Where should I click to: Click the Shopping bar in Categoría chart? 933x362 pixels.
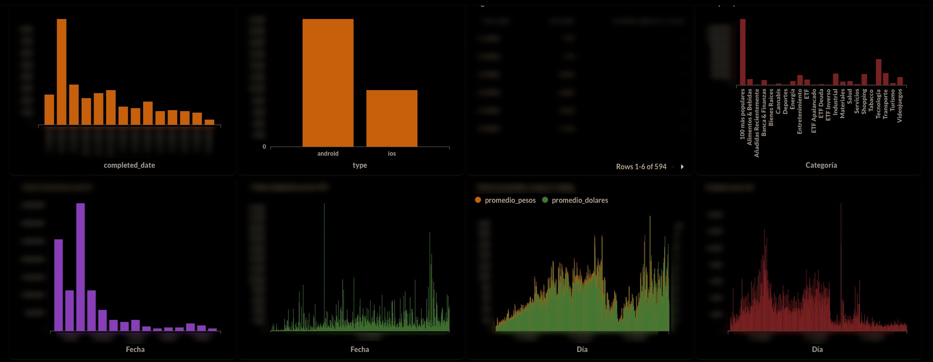(864, 80)
